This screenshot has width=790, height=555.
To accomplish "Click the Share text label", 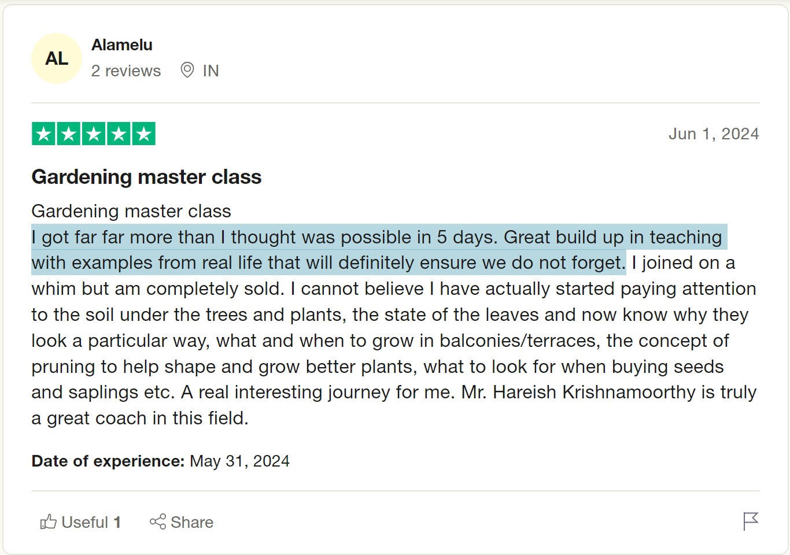I will [x=192, y=522].
